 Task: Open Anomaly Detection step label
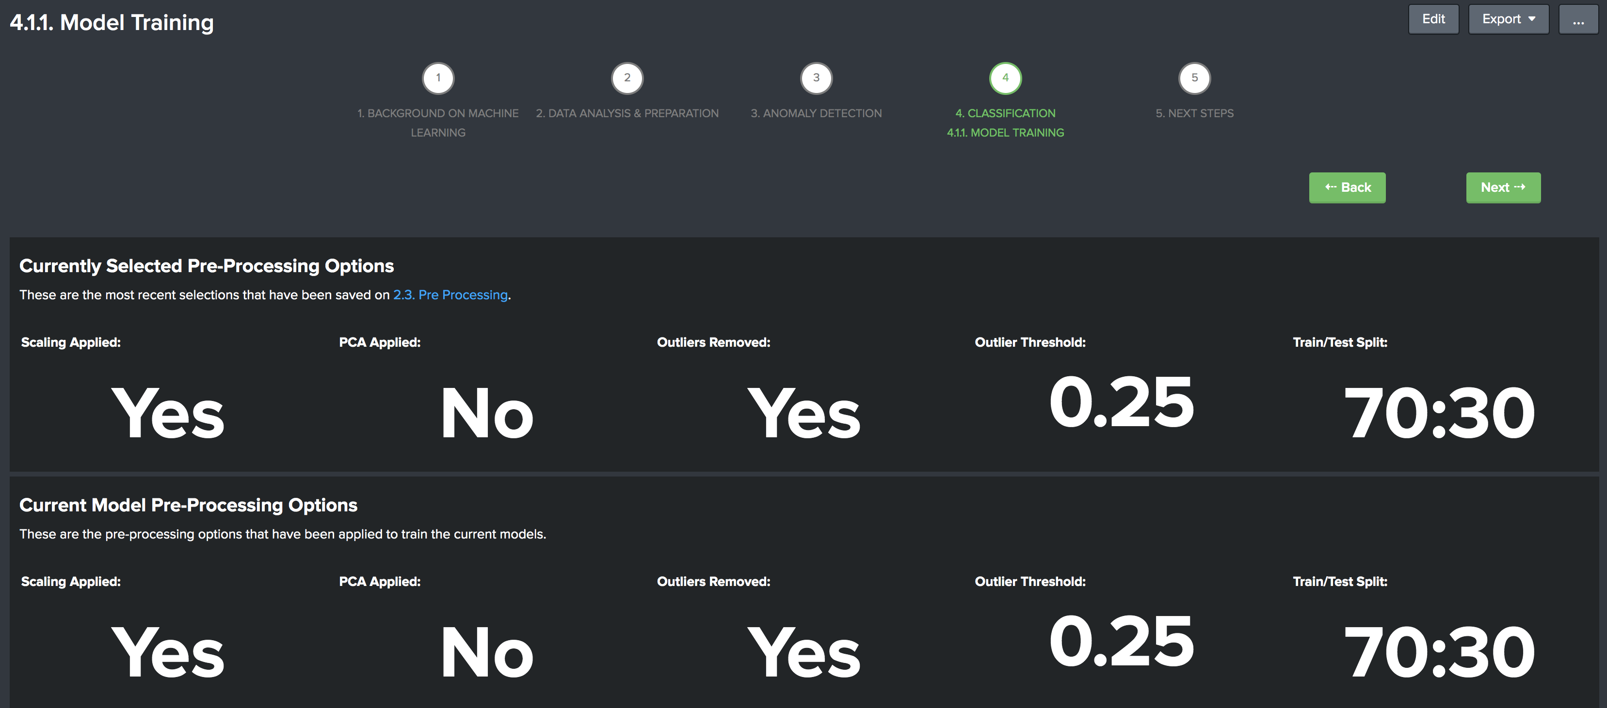(x=816, y=113)
